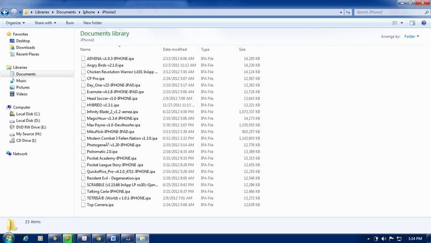Open Local Disk (D:)
The image size is (431, 243).
28,120
